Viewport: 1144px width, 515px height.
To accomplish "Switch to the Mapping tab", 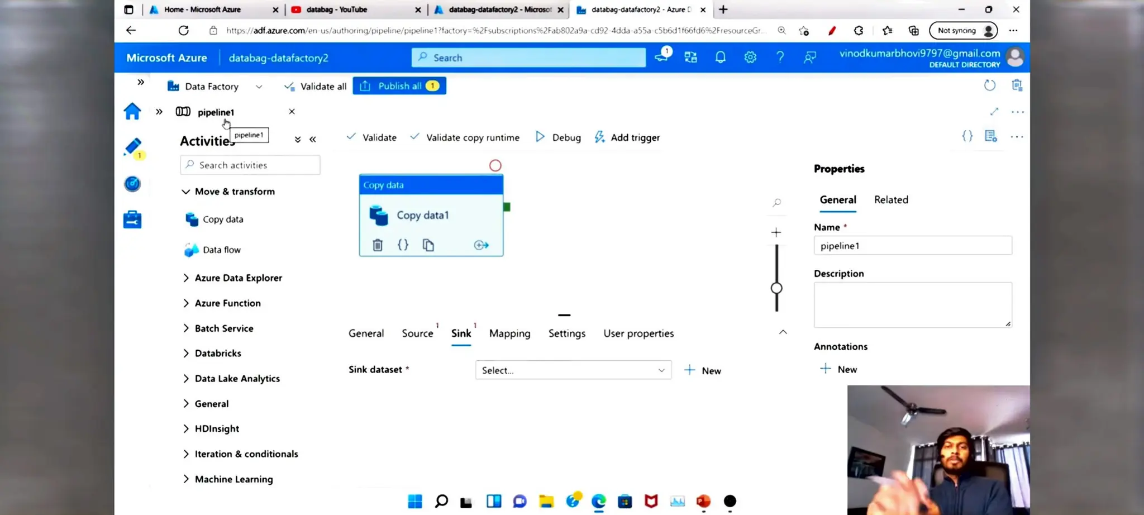I will (510, 333).
